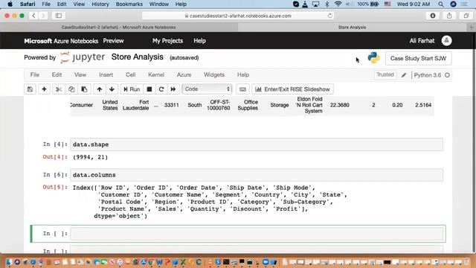The width and height of the screenshot is (476, 268).
Task: Click the kernel status circle icon
Action: click(x=447, y=75)
